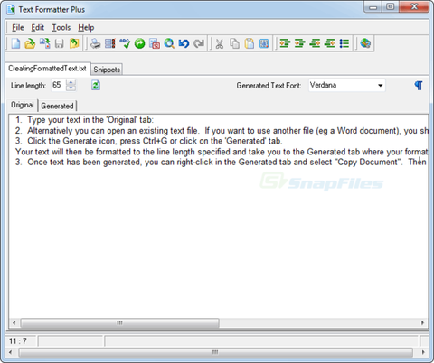Click the bullet list icon
The image size is (434, 363).
344,43
